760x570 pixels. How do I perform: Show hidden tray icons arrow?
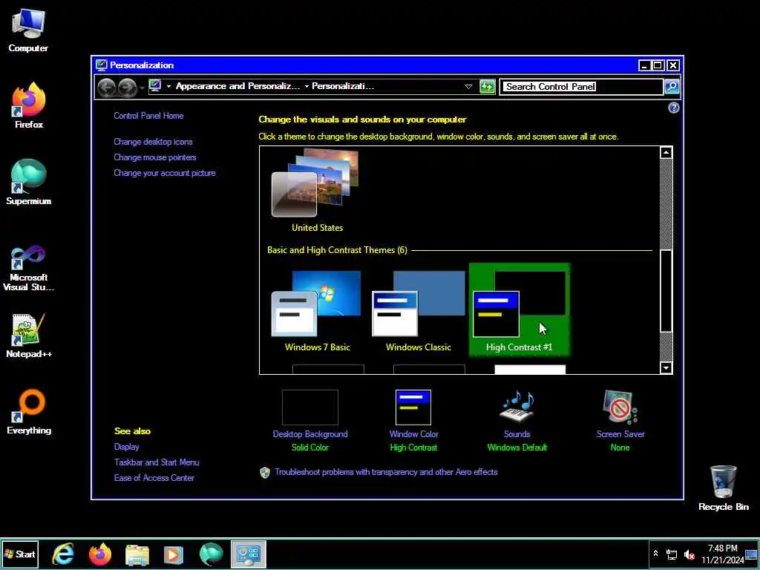(656, 554)
